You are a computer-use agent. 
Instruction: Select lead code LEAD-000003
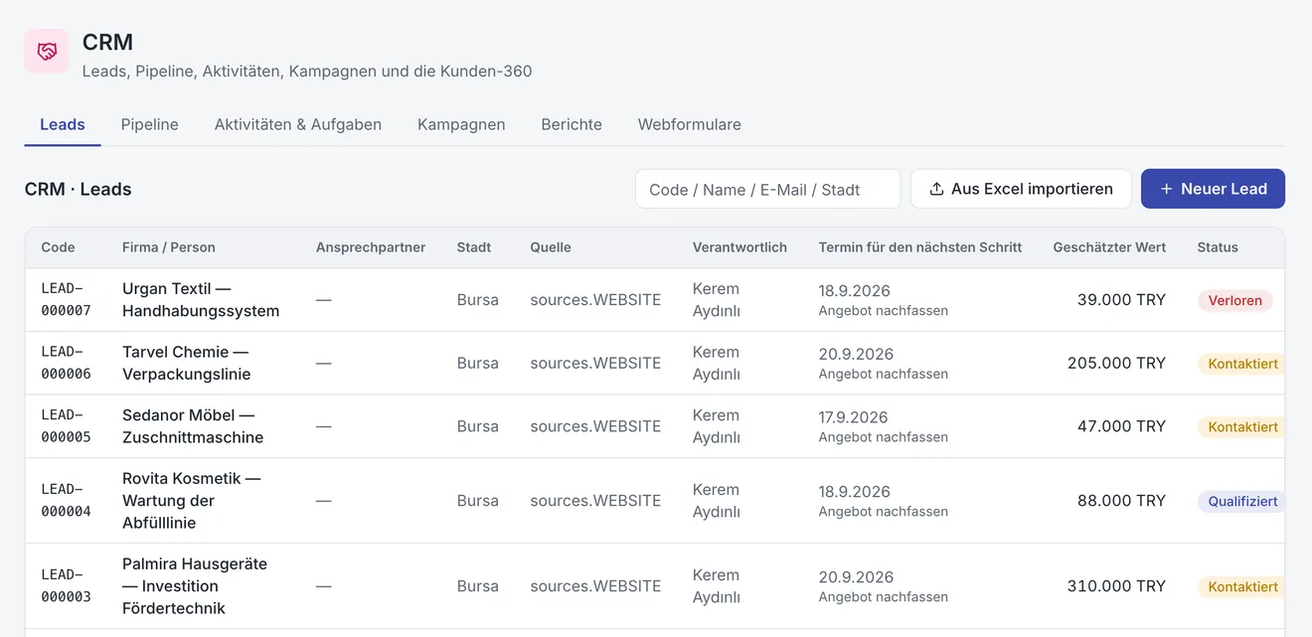click(x=66, y=585)
